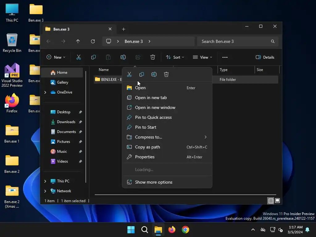The width and height of the screenshot is (316, 237).
Task: Open Videos in the navigation pane
Action: click(62, 161)
